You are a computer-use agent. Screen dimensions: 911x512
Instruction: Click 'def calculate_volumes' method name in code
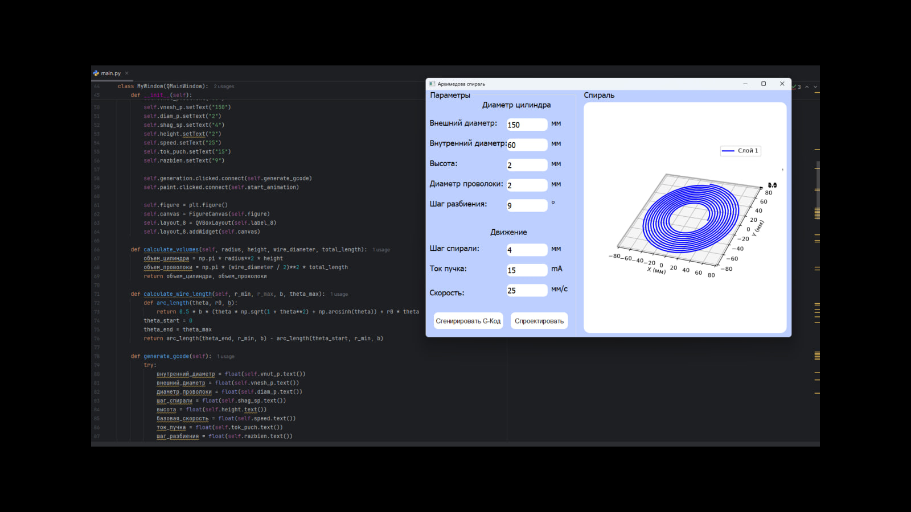pos(171,250)
